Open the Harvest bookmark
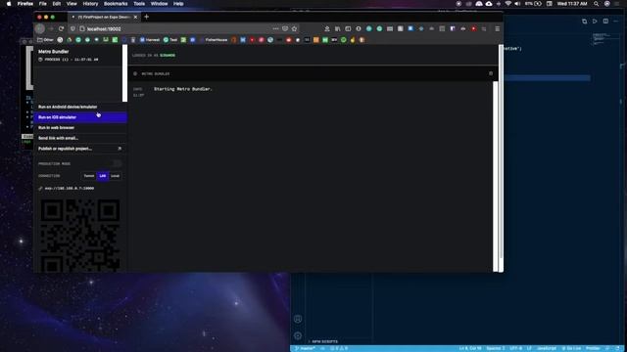This screenshot has width=627, height=352. tap(150, 40)
